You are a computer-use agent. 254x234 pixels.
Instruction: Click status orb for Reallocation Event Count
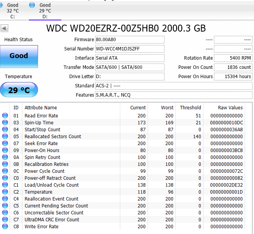coord(5,199)
